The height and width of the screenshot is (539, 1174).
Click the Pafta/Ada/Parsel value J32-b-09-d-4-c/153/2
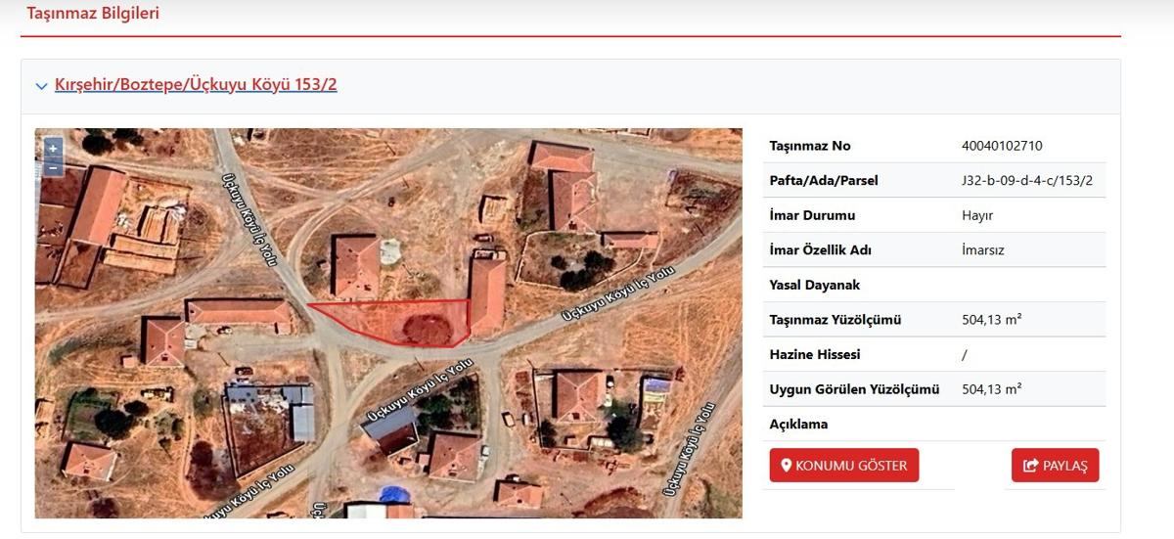click(x=1026, y=181)
